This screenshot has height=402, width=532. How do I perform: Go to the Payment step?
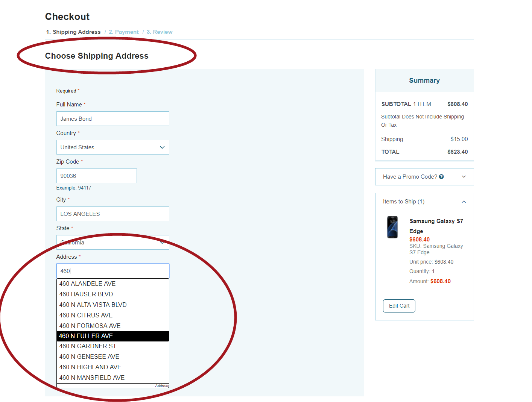[x=124, y=32]
